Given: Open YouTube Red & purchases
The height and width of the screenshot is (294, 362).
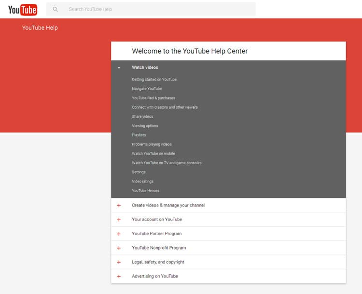Looking at the screenshot, I should pyautogui.click(x=153, y=98).
